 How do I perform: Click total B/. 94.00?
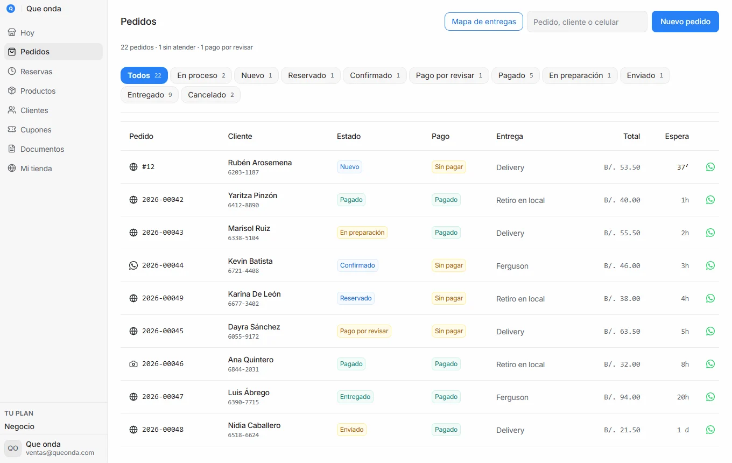[622, 397]
